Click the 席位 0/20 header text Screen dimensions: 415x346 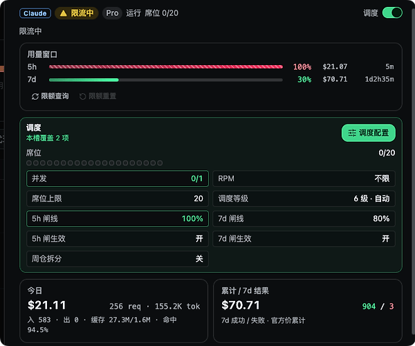161,13
